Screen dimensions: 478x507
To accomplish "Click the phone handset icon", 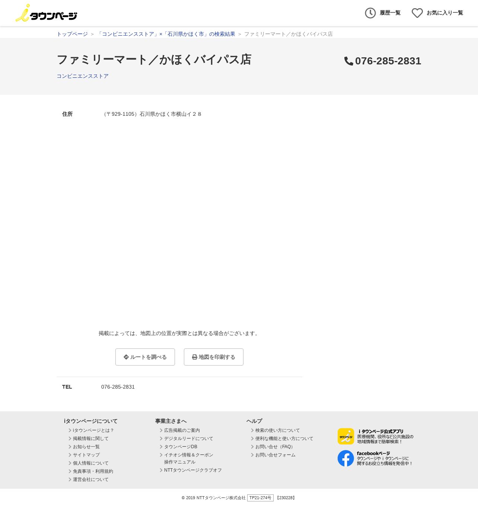I will click(349, 61).
